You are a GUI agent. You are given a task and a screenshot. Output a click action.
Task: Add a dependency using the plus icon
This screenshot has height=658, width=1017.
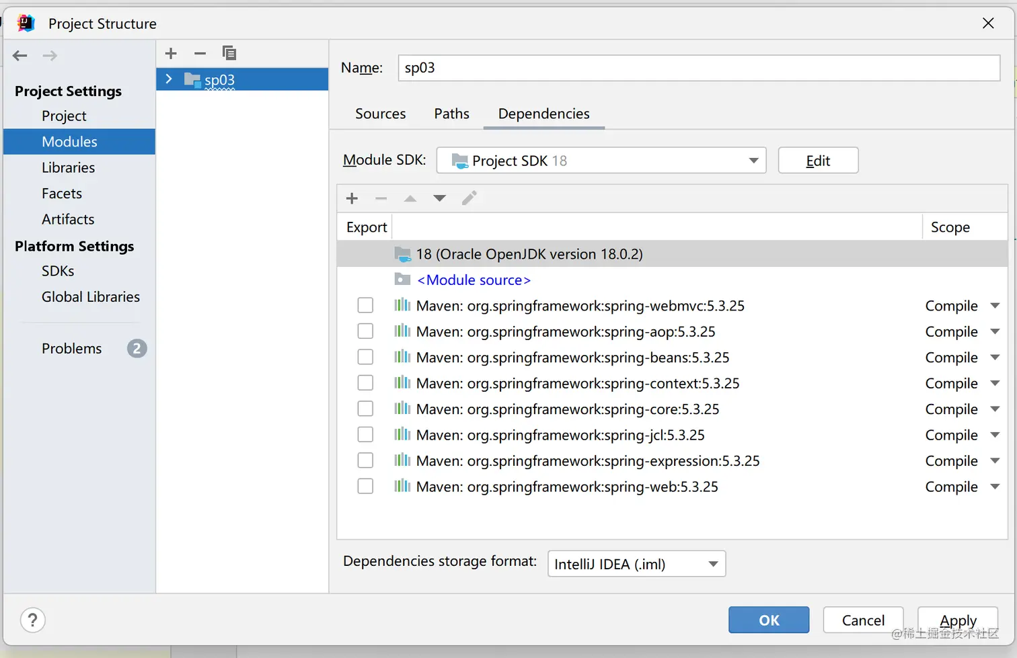[x=352, y=198]
